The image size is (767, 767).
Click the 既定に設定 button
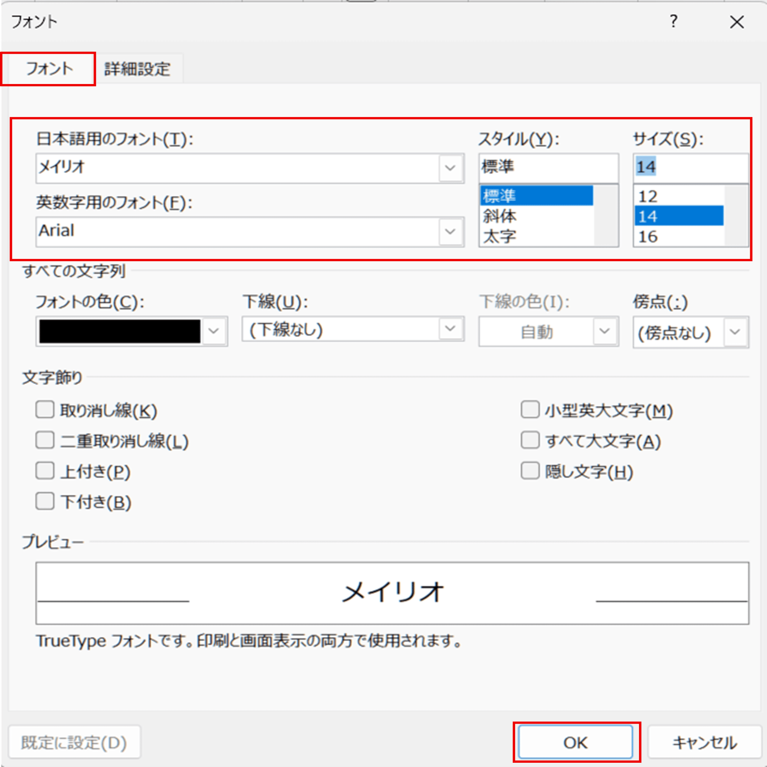point(74,742)
